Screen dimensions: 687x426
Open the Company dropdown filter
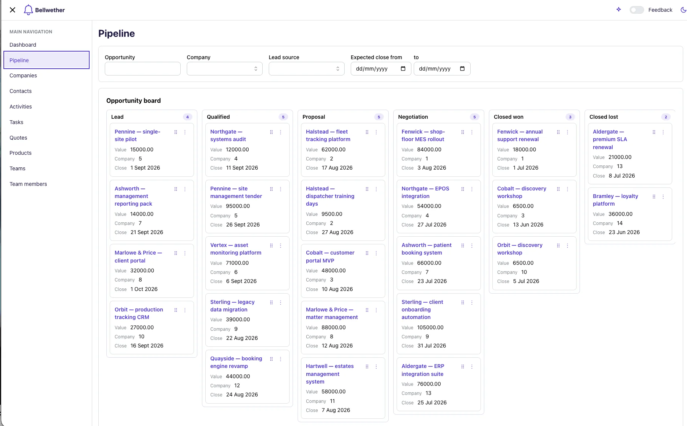click(225, 69)
